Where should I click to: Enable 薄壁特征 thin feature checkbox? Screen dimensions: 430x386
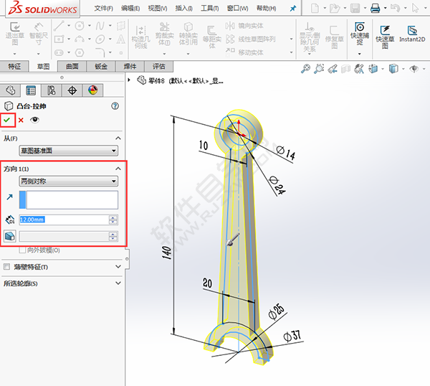click(6, 267)
